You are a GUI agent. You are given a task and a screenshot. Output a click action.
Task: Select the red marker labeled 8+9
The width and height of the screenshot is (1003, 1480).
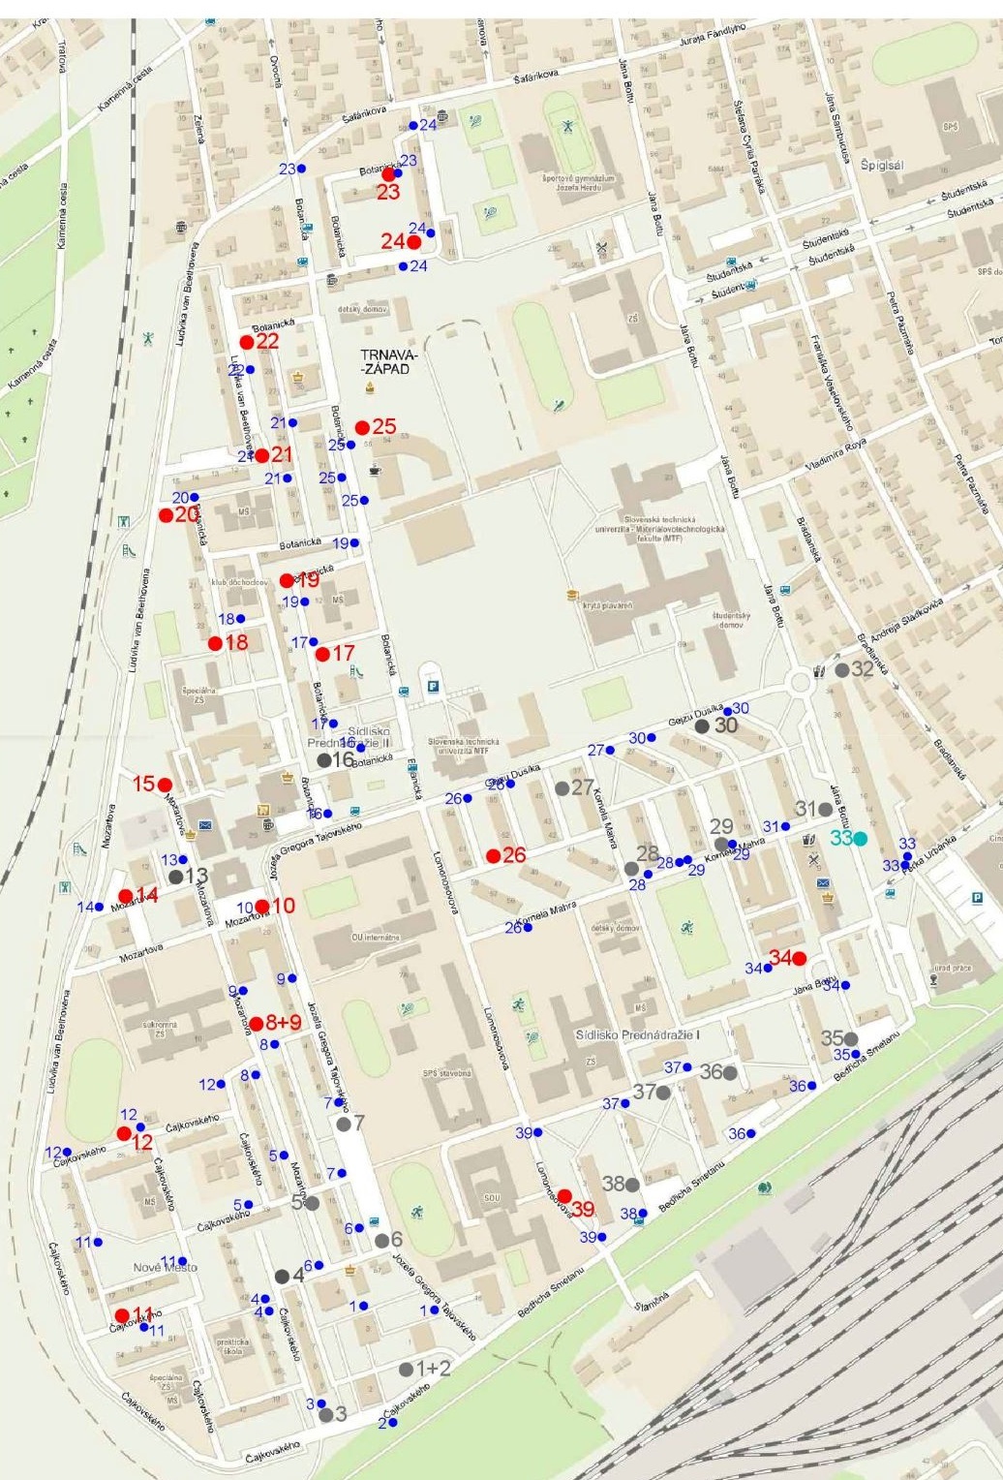(x=257, y=1024)
